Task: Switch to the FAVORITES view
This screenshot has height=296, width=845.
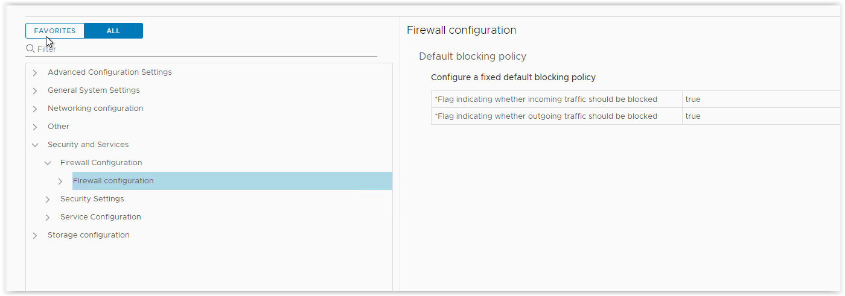Action: click(x=55, y=31)
